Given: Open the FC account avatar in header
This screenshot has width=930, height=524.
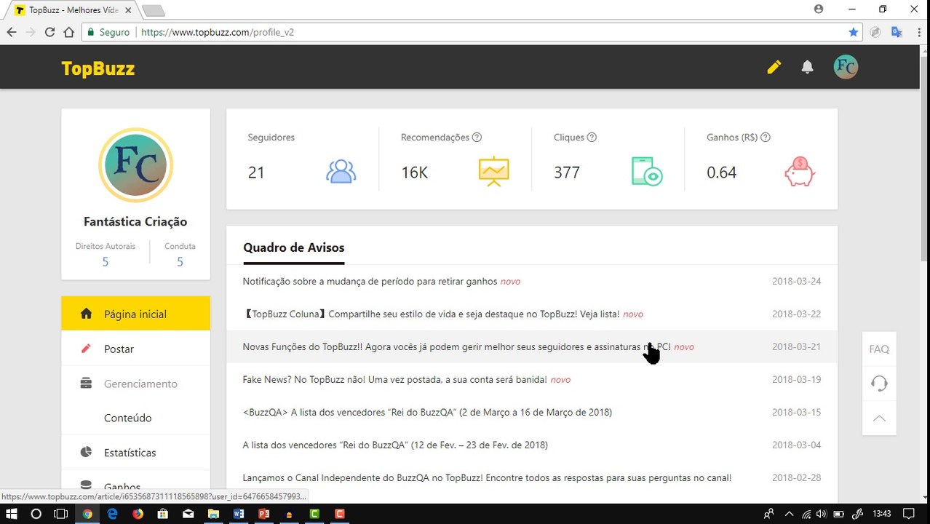Looking at the screenshot, I should [846, 67].
